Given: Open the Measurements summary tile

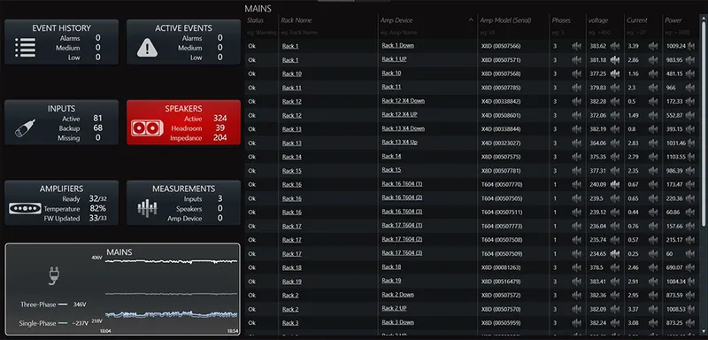Looking at the screenshot, I should tap(183, 203).
